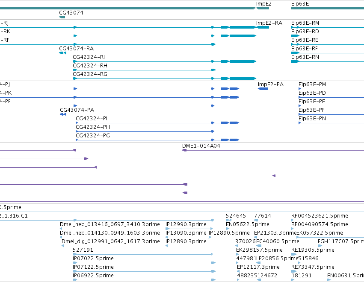Image resolution: width=364 pixels, height=282 pixels.
Task: Click the 527191 EST label
Action: coord(83,250)
